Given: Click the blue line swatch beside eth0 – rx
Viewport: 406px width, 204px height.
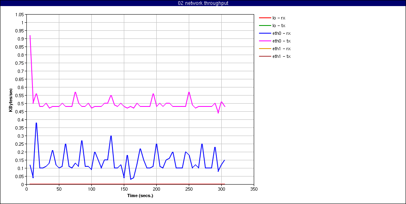Looking at the screenshot, I should pyautogui.click(x=265, y=33).
